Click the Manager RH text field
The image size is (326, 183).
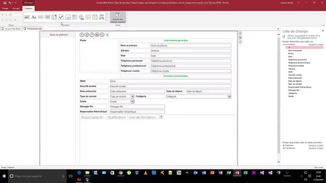[137, 107]
